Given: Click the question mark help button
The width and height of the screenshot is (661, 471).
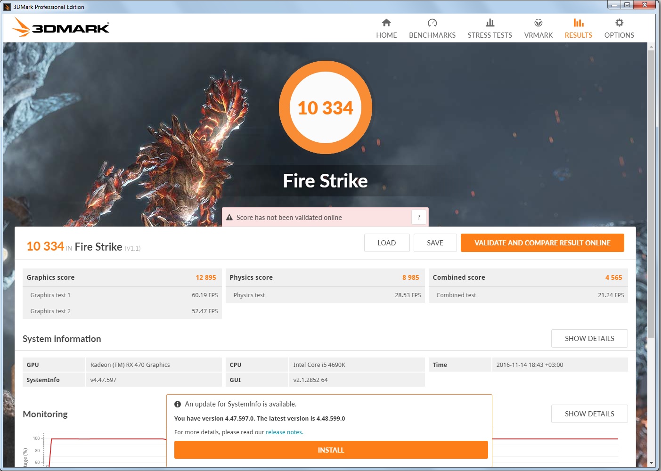Looking at the screenshot, I should tap(419, 217).
